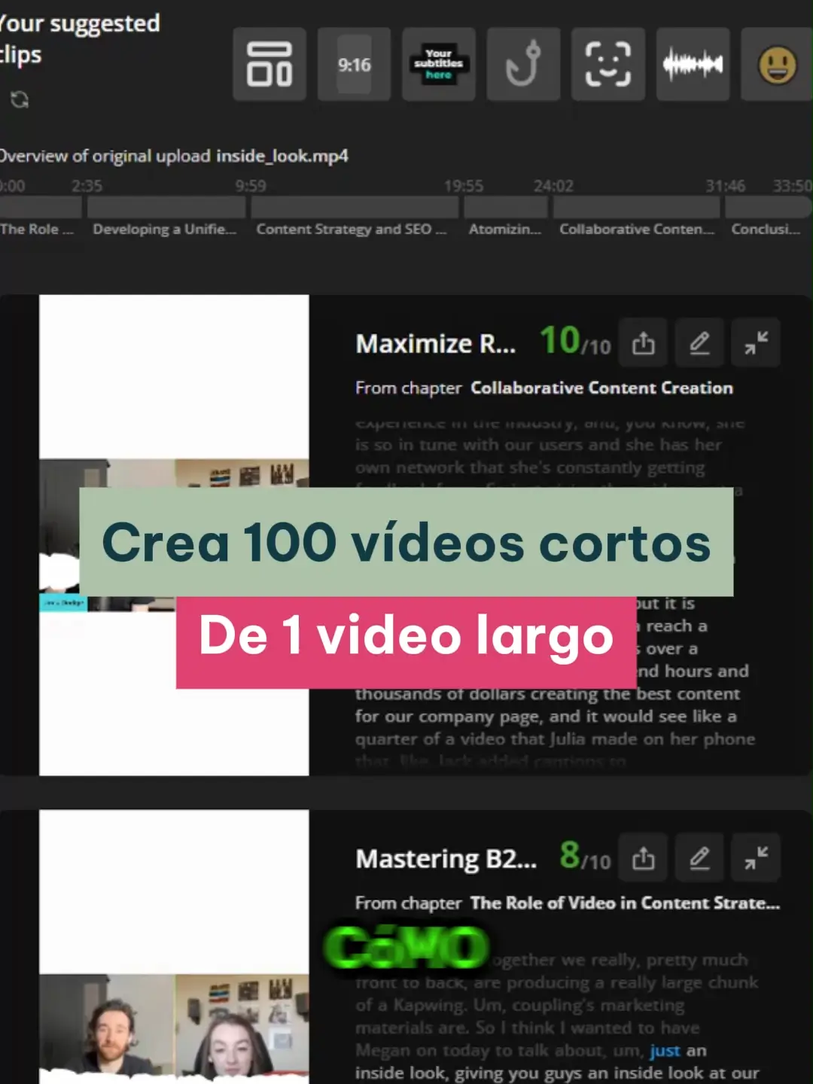Select the 'Conclusi...' chapter segment
813x1084 pixels.
tap(769, 208)
